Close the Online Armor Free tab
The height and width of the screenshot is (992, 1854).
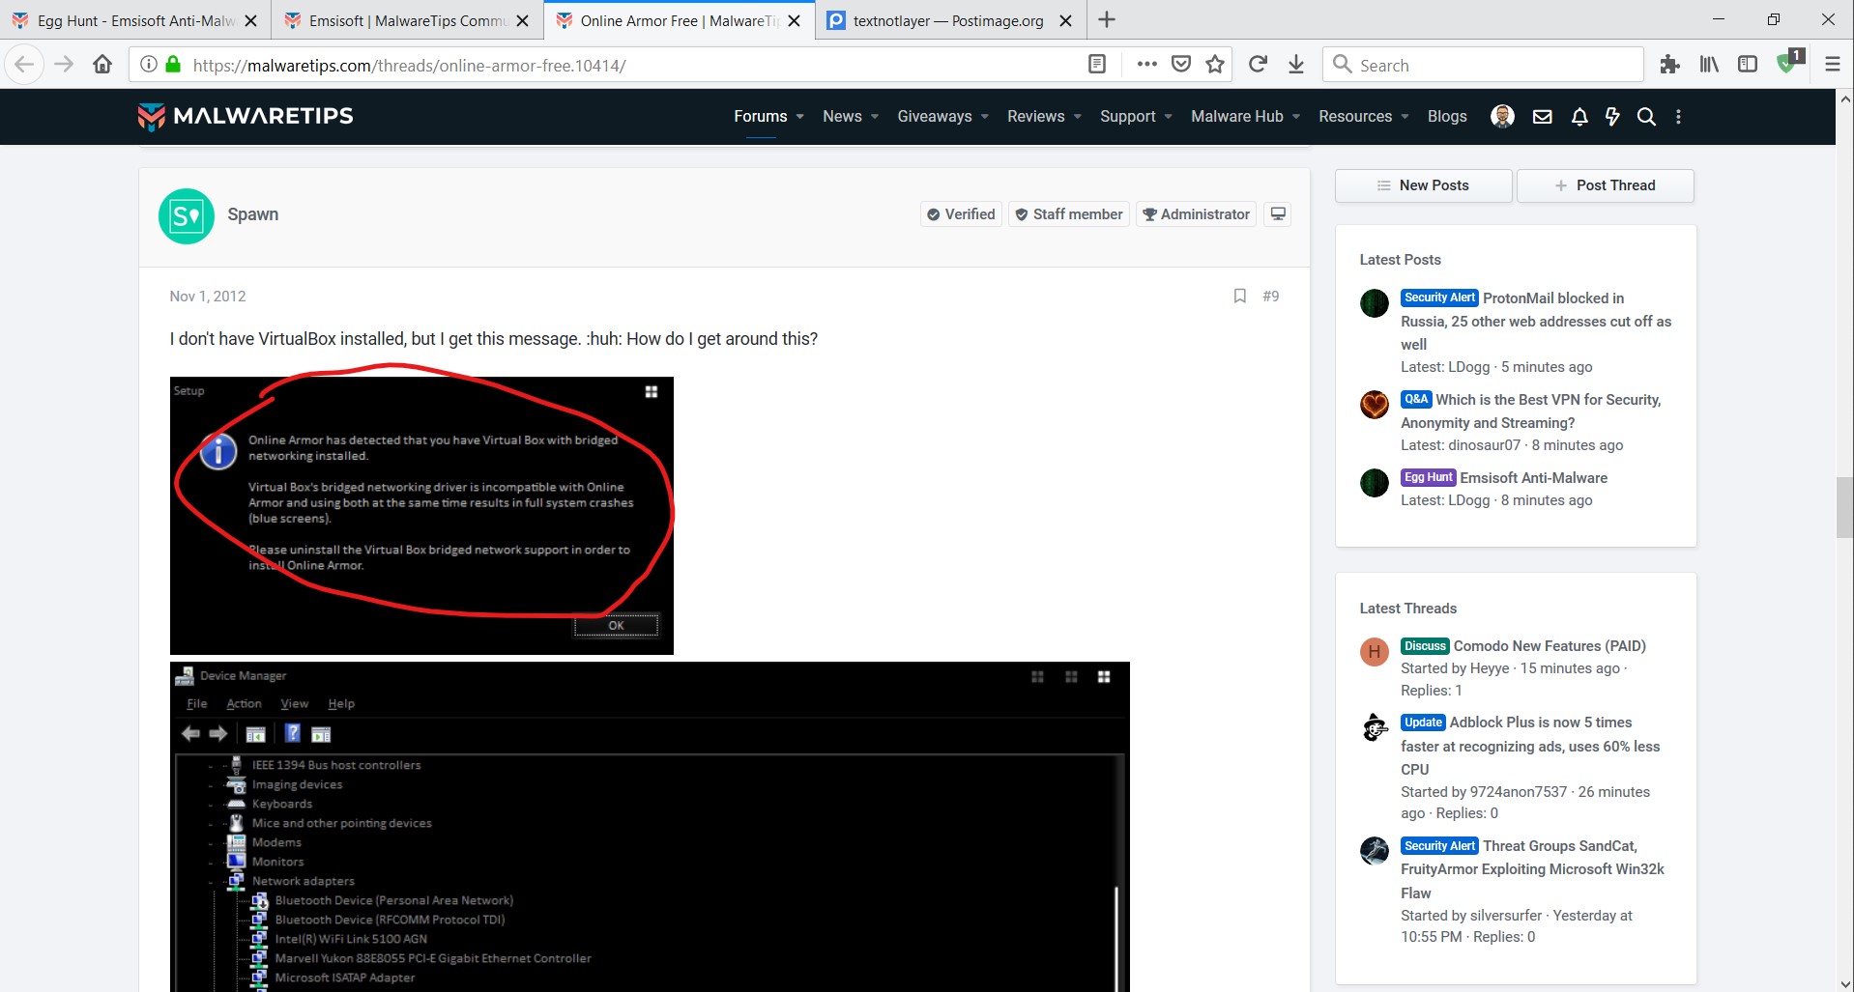coord(795,20)
